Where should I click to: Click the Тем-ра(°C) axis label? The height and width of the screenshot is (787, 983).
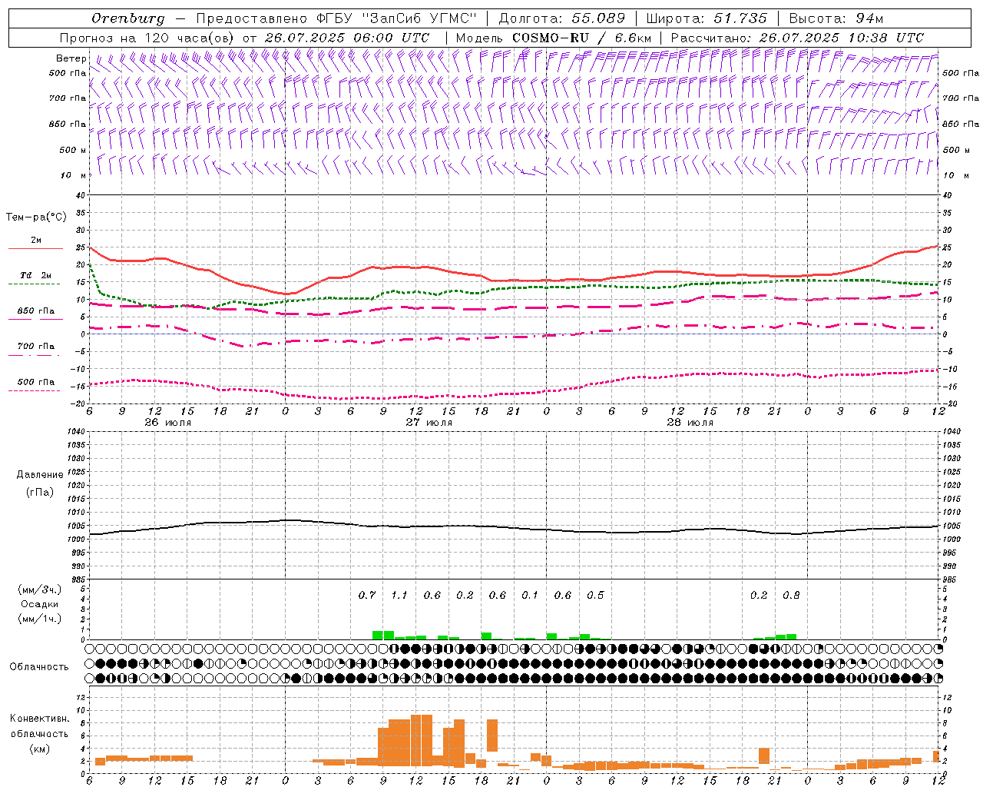click(x=36, y=218)
